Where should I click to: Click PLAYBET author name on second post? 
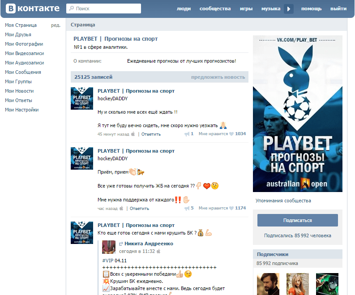[136, 151]
